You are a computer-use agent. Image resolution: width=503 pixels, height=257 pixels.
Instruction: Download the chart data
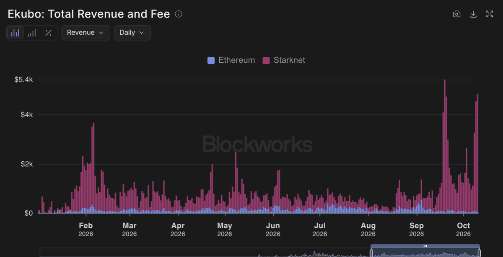[473, 14]
